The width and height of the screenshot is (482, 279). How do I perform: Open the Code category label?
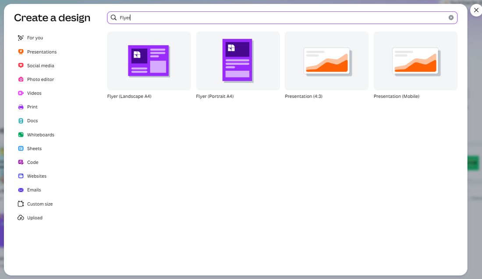32,162
